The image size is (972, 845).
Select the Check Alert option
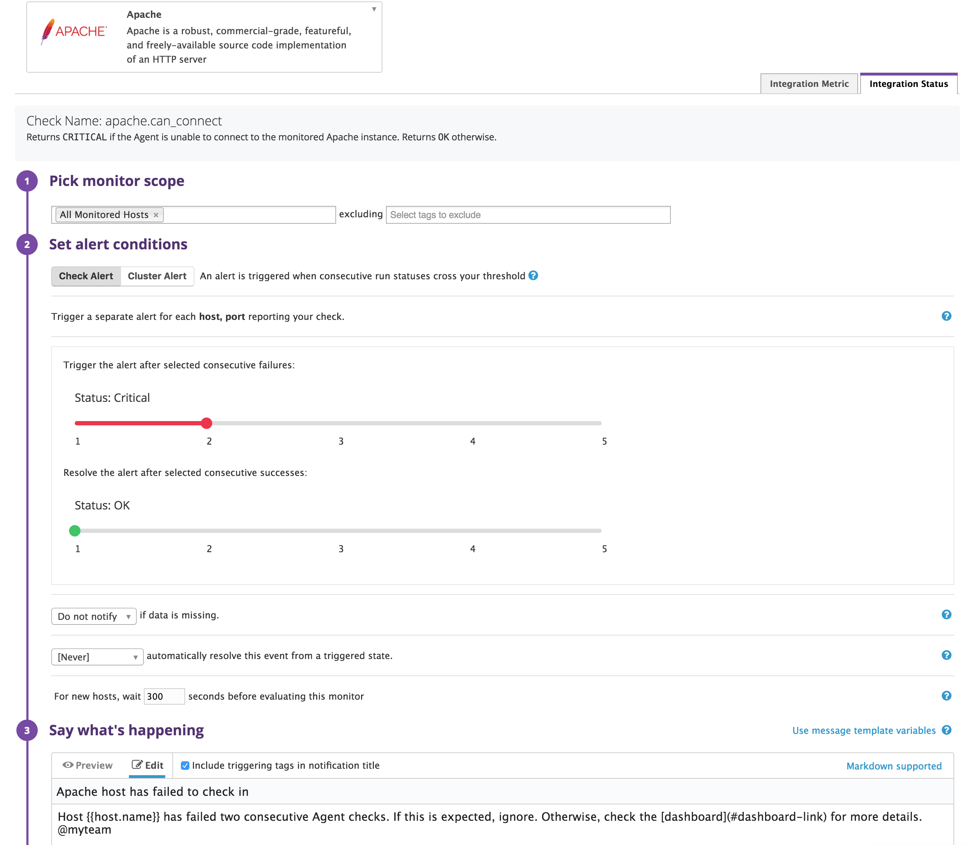pyautogui.click(x=86, y=276)
